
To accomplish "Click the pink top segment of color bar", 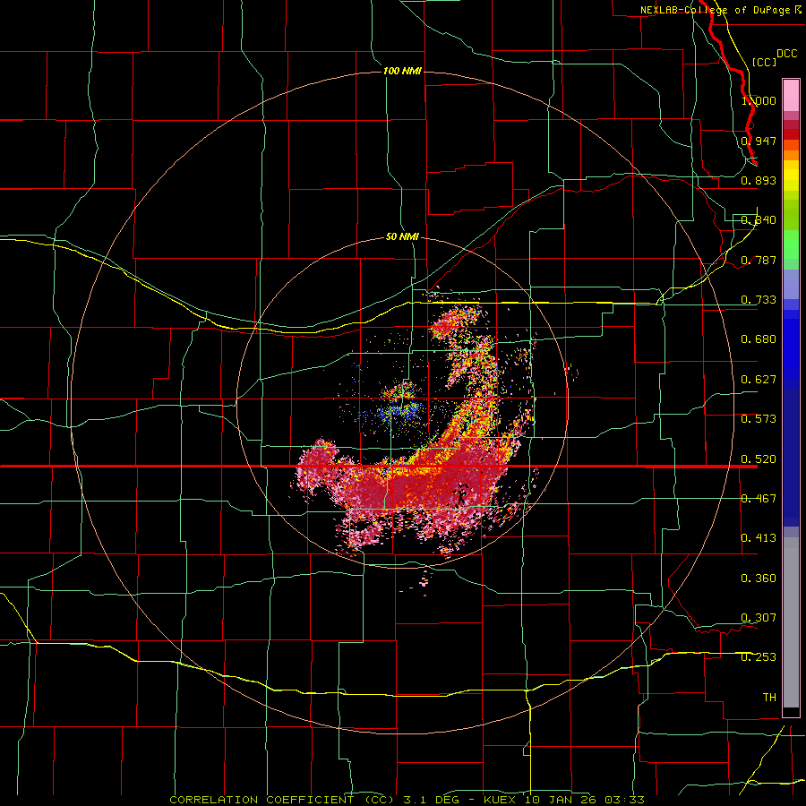I will pyautogui.click(x=791, y=96).
